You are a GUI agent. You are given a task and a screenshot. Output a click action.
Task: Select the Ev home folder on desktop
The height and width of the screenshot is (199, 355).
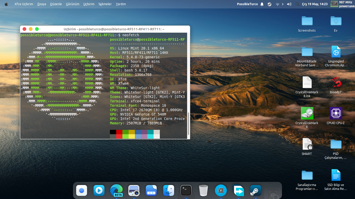point(336,24)
